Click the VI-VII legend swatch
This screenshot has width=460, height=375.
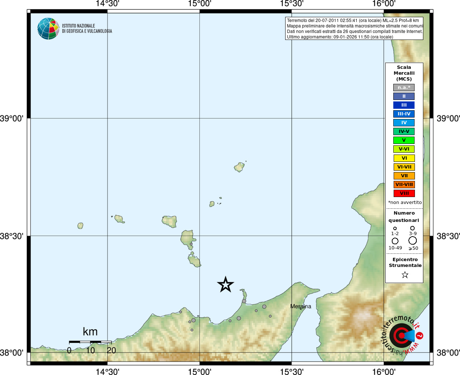[404, 167]
